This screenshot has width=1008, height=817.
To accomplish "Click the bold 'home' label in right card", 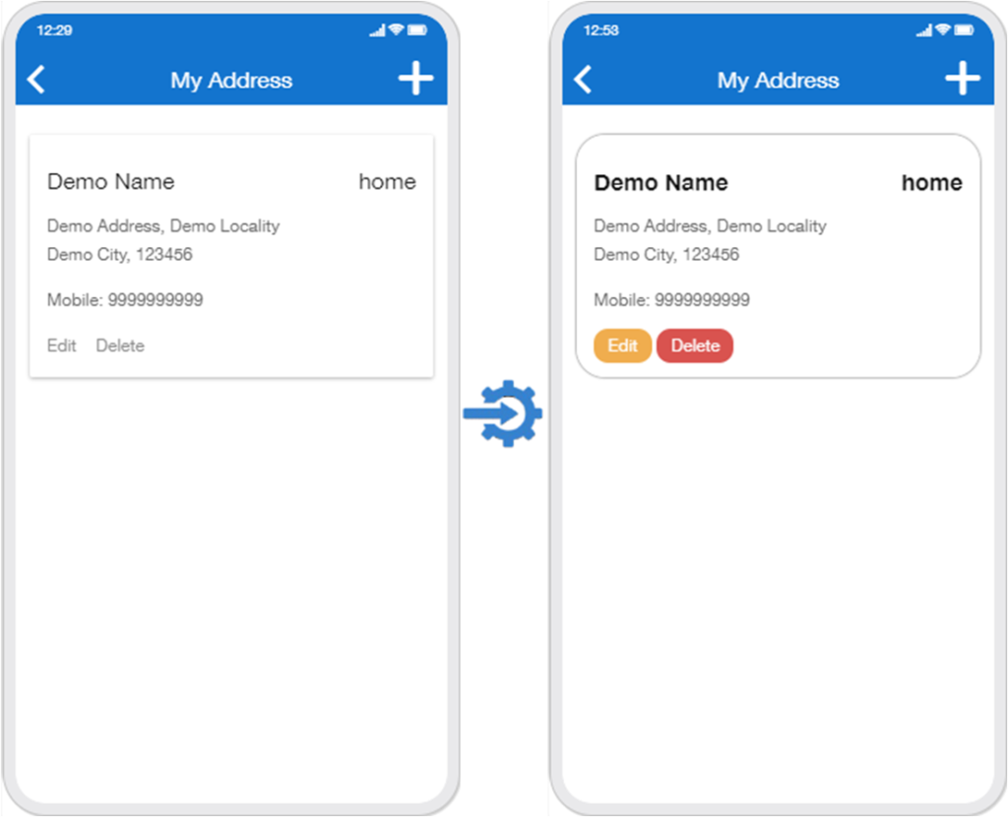I will [931, 182].
